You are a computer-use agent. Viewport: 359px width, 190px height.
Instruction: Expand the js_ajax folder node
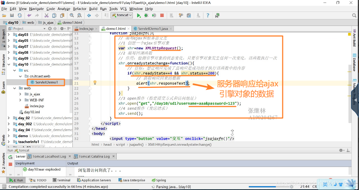coord(21,94)
